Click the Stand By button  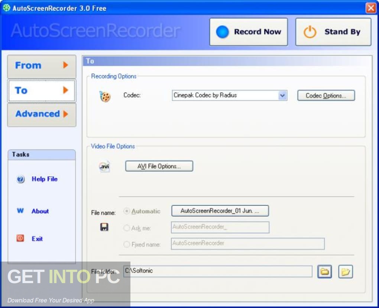[x=333, y=32]
